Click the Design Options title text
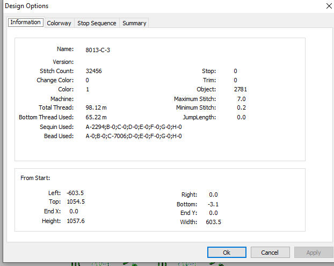 (27, 6)
